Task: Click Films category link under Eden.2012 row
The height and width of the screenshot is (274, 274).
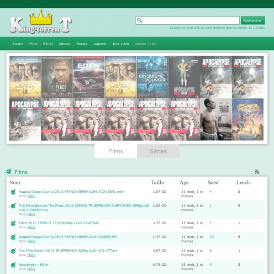Action: point(31,227)
